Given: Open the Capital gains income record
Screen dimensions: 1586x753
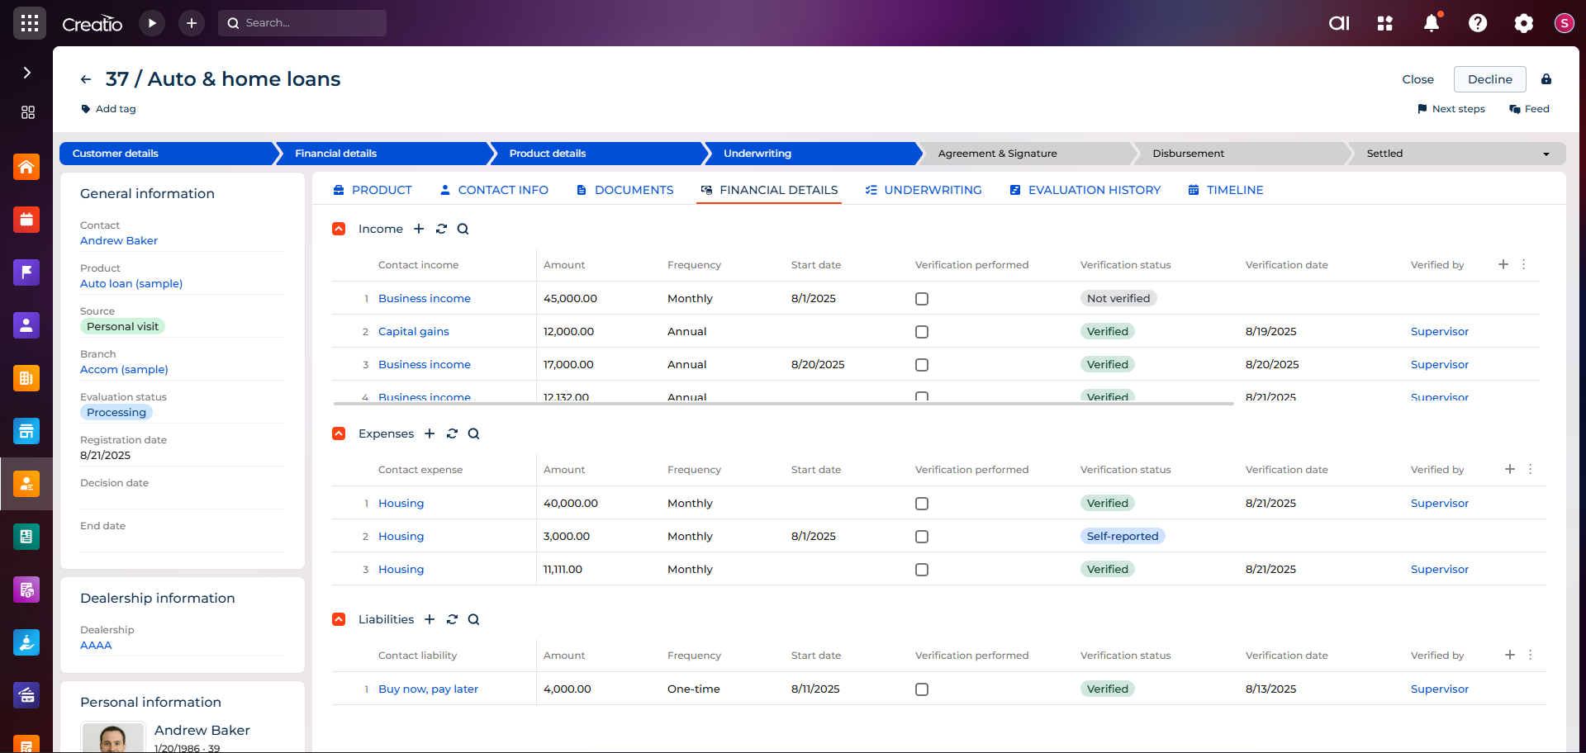Looking at the screenshot, I should (x=414, y=332).
